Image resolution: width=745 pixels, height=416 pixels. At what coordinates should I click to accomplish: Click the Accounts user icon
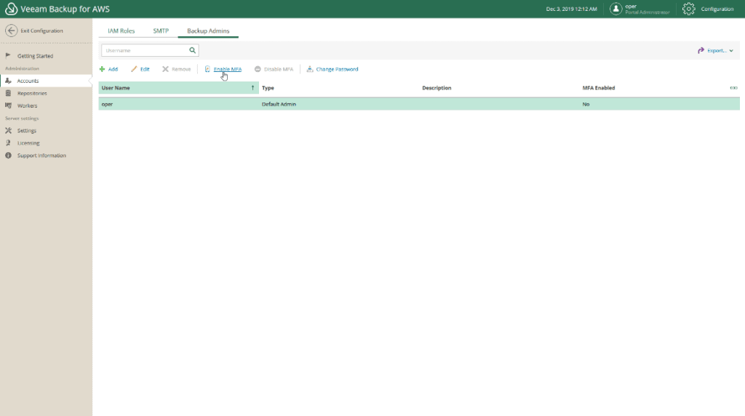pos(8,81)
